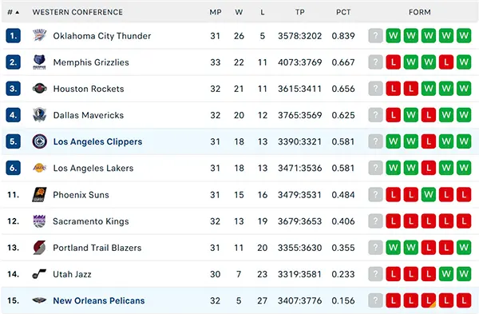Click the Oklahoma City Thunder team logo
Screen dimensions: 479x314
coord(39,36)
